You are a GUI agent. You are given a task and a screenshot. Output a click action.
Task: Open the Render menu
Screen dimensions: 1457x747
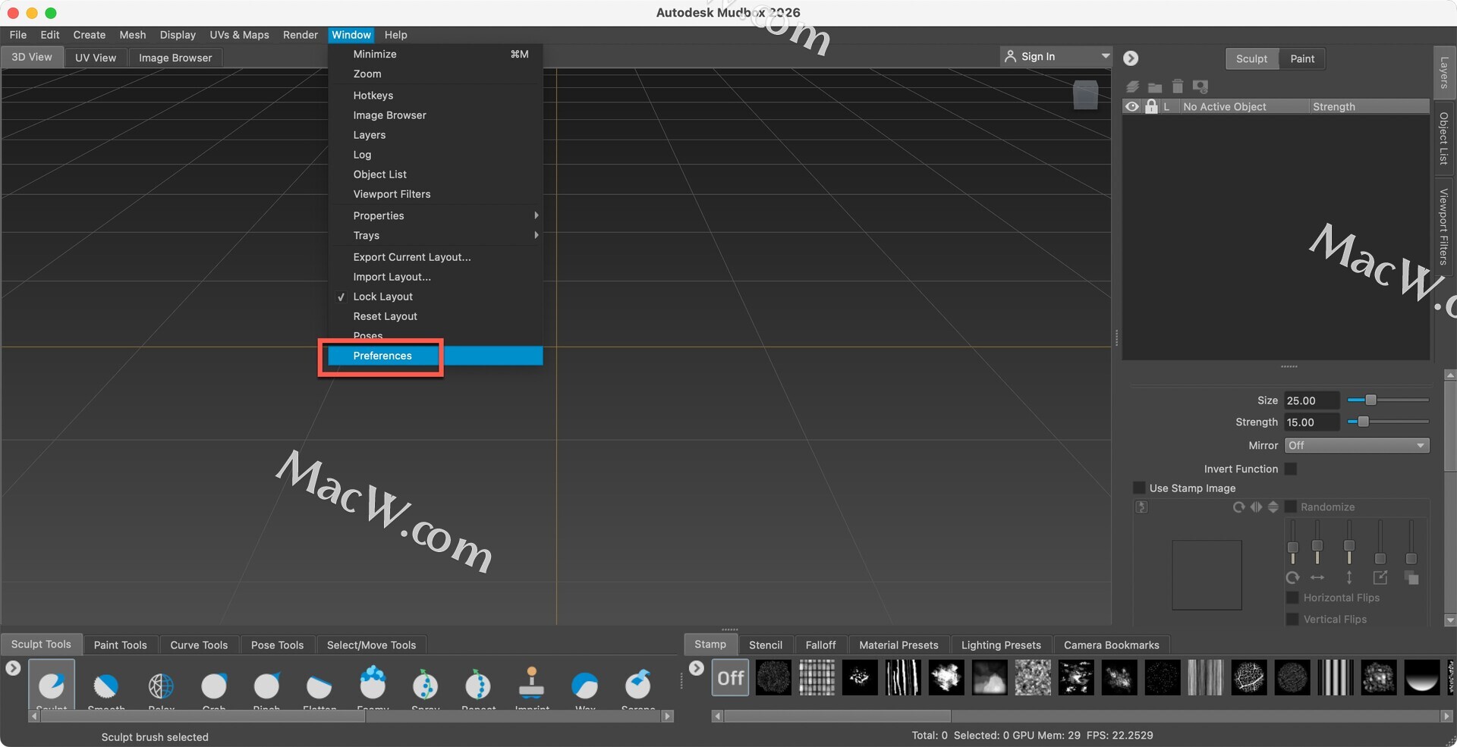tap(300, 35)
